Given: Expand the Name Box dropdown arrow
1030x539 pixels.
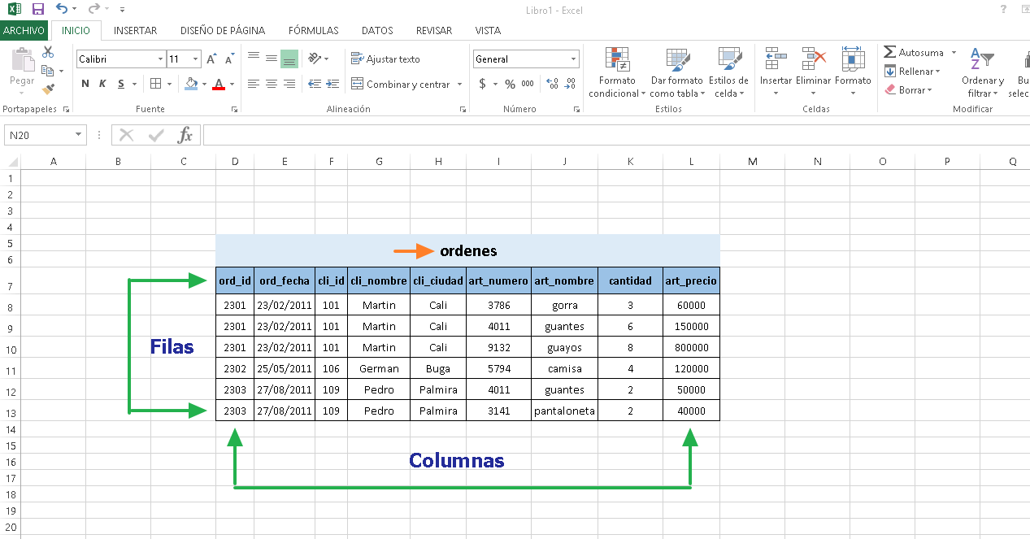Looking at the screenshot, I should pos(78,135).
